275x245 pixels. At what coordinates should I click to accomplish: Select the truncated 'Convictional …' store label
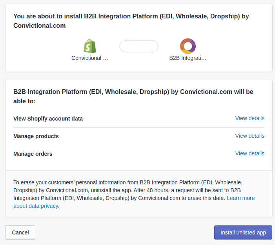[89, 58]
